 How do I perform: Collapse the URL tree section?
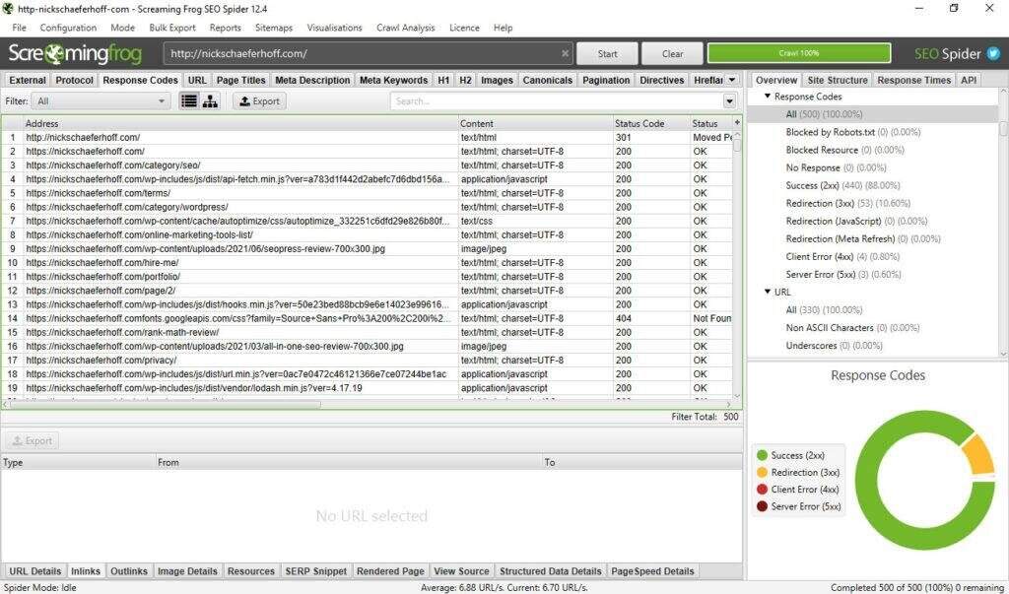pos(768,292)
